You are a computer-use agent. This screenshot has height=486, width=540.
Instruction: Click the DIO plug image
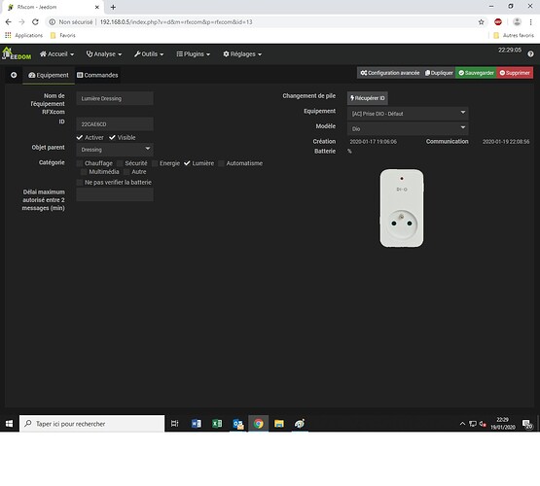(402, 208)
